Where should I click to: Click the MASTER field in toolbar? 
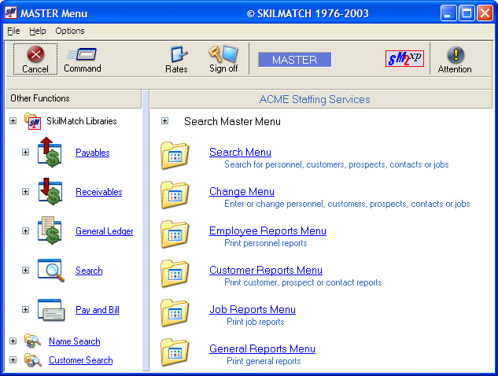point(294,60)
